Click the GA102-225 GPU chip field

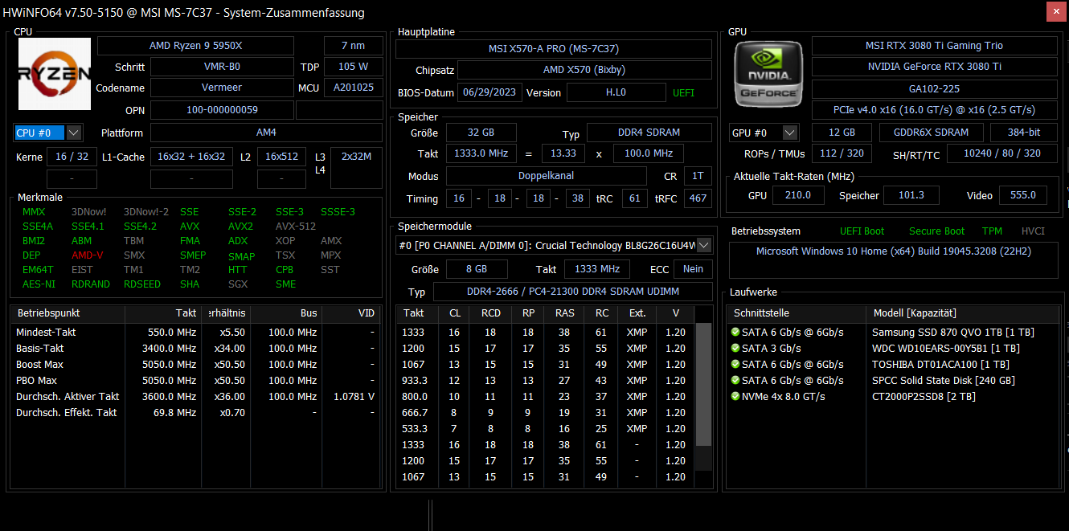point(934,89)
